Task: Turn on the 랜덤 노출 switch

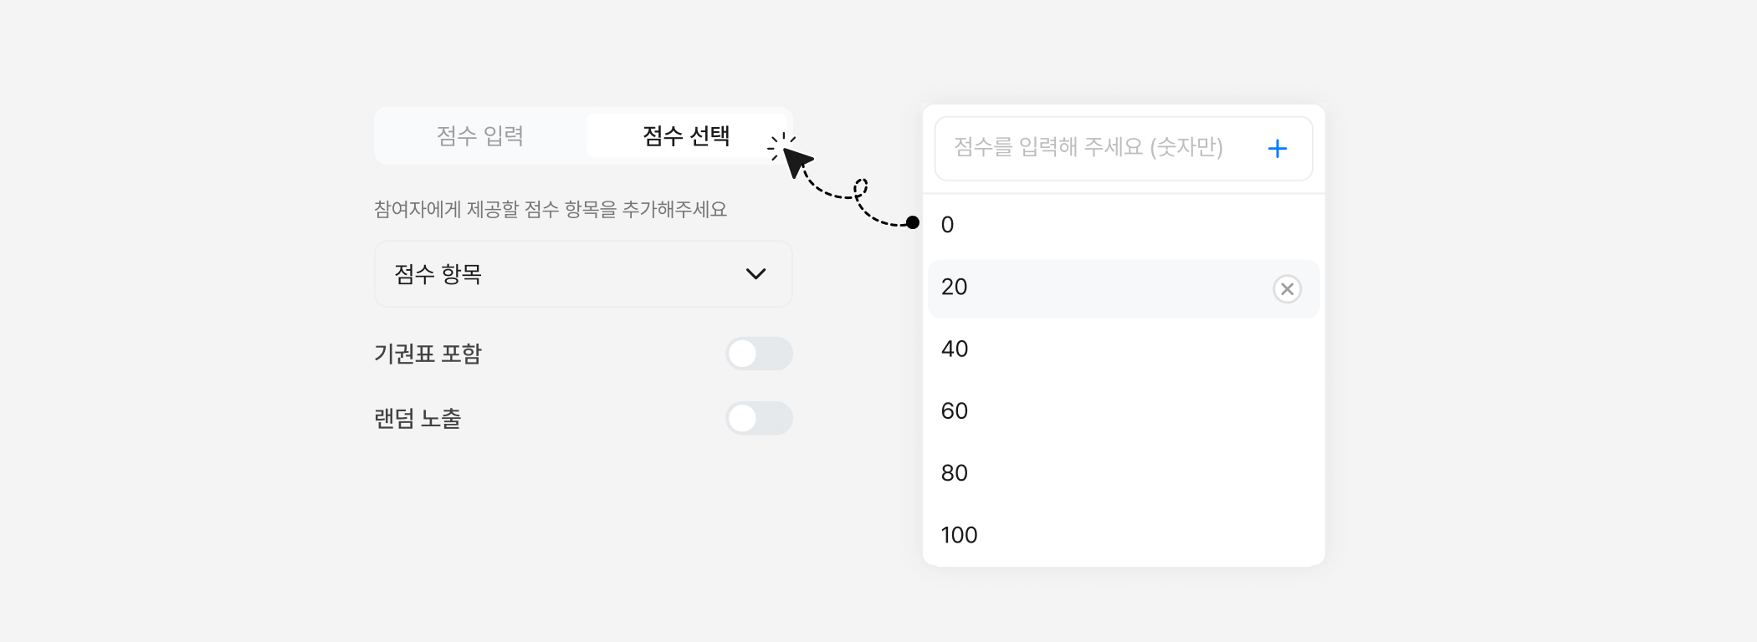Action: pos(759,418)
